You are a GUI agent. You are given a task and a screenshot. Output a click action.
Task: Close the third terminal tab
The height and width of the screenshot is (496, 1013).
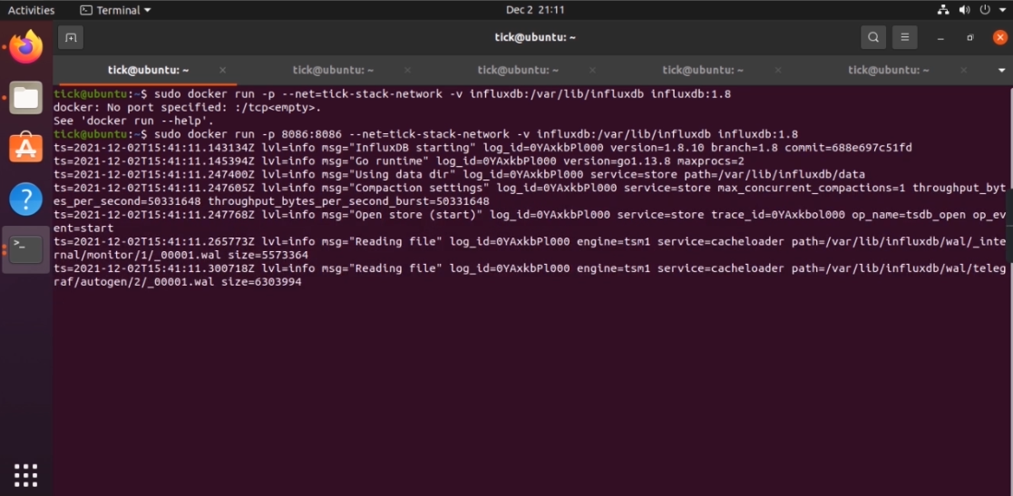click(592, 70)
